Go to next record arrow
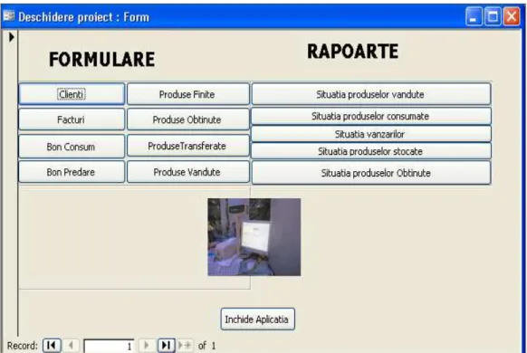 coord(147,345)
